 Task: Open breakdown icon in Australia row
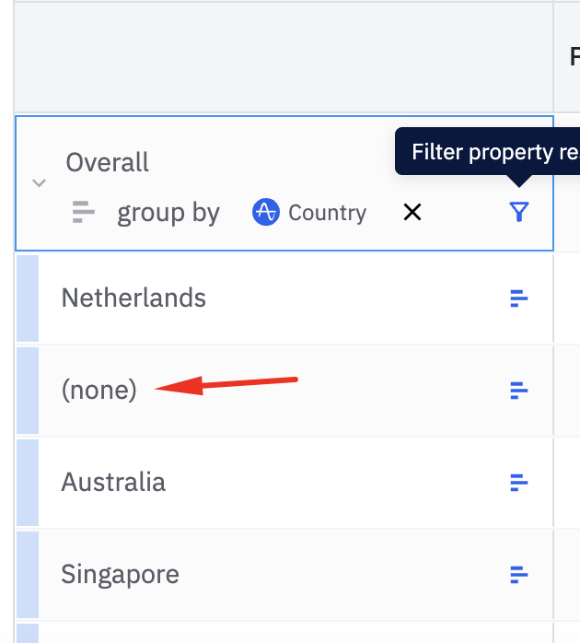click(519, 482)
